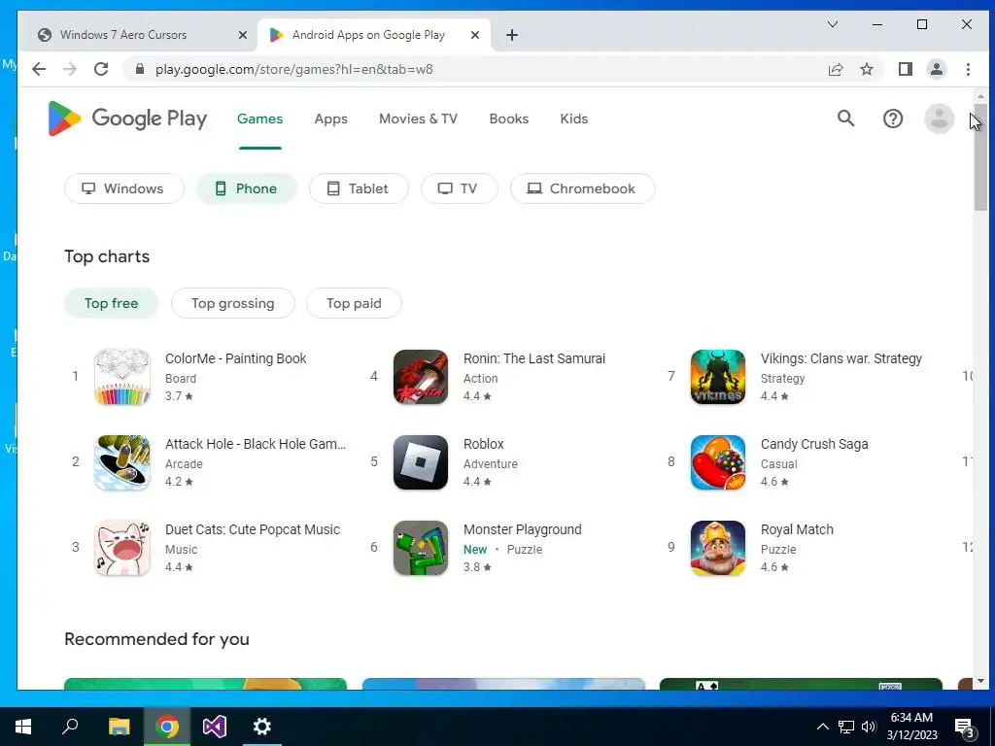Image resolution: width=995 pixels, height=746 pixels.
Task: Open the Duet Cats: Cute Popcat Music title
Action: point(253,529)
